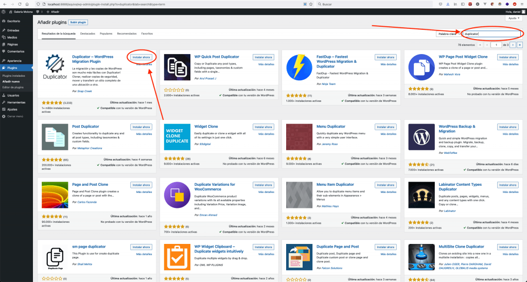The width and height of the screenshot is (527, 282).
Task: Open the browser library icon
Action: coord(455,4)
